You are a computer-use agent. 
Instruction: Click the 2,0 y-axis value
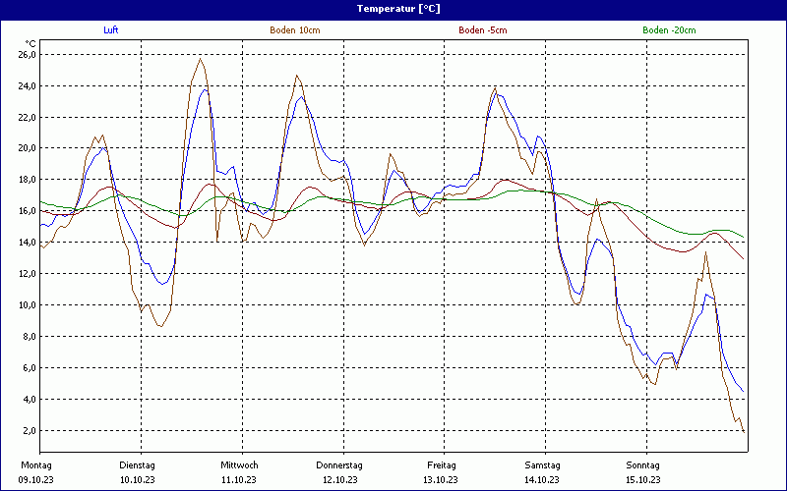click(30, 431)
